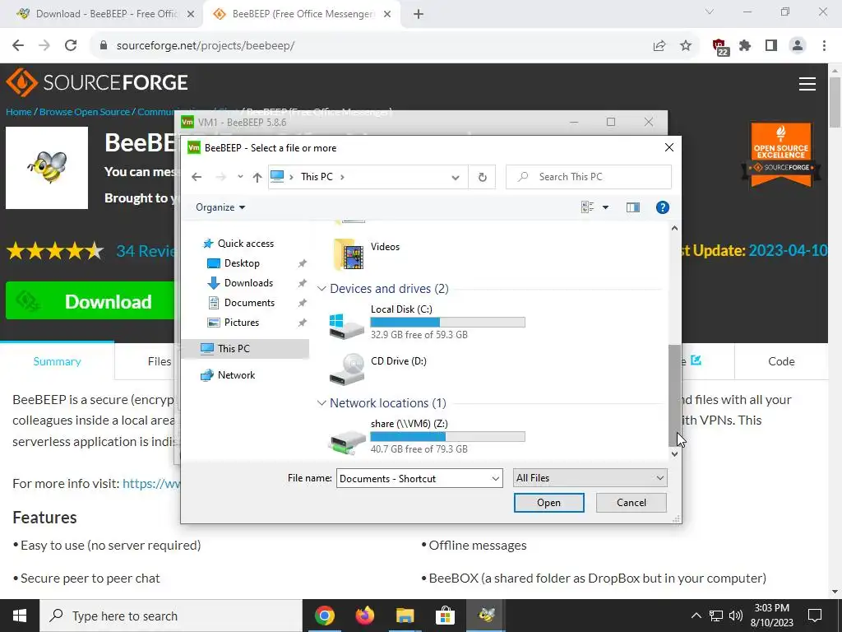
Task: Open the File name combo box dropdown
Action: [x=496, y=478]
